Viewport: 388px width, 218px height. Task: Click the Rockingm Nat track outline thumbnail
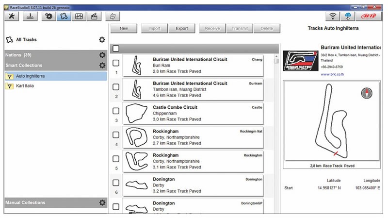pos(136,137)
